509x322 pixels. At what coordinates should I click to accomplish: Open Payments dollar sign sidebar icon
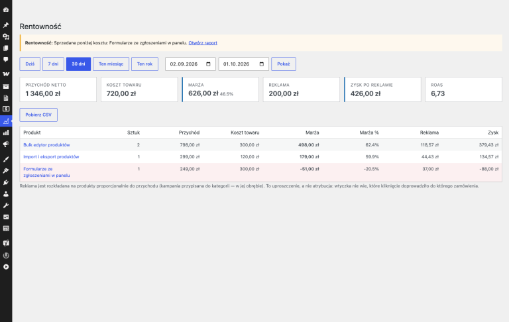tap(6, 109)
